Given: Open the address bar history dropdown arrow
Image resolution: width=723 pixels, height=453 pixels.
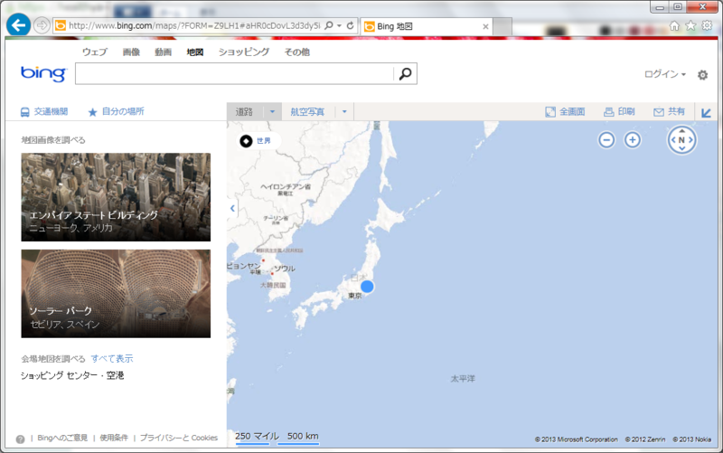Looking at the screenshot, I should 340,26.
